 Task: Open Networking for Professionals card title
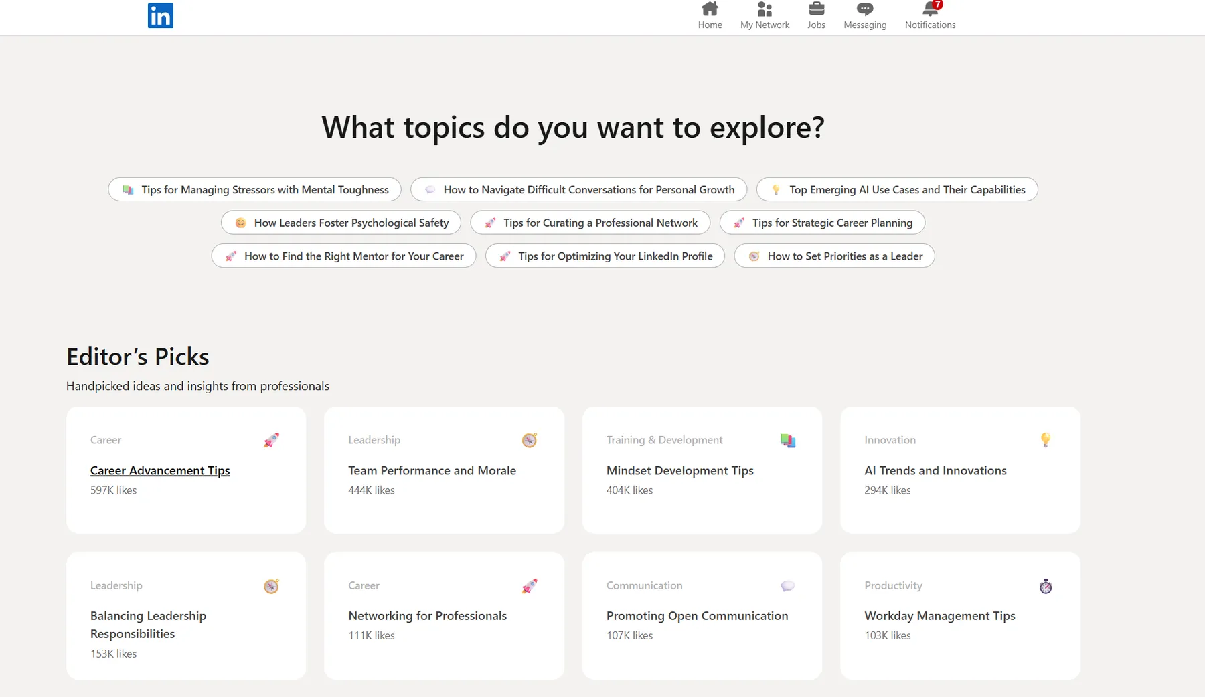point(427,615)
